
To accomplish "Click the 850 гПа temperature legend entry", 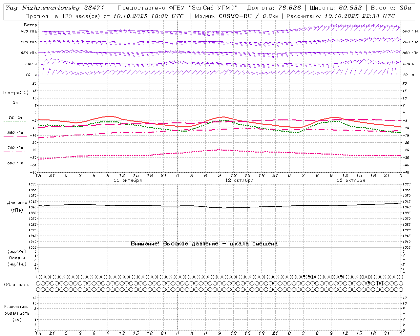I will click(15, 133).
